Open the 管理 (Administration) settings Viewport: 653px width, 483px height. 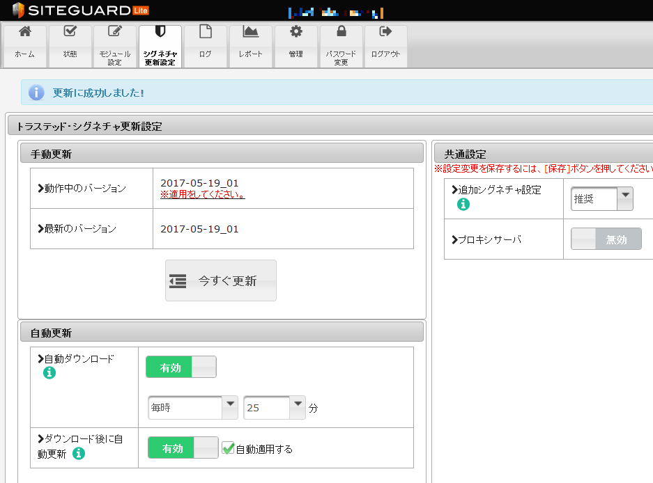click(295, 45)
